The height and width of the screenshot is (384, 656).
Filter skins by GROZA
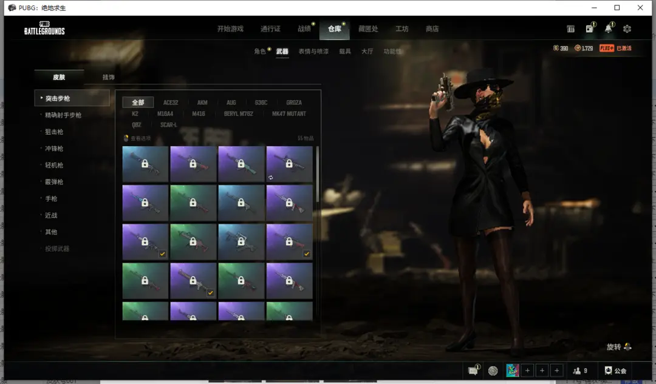[x=294, y=103]
